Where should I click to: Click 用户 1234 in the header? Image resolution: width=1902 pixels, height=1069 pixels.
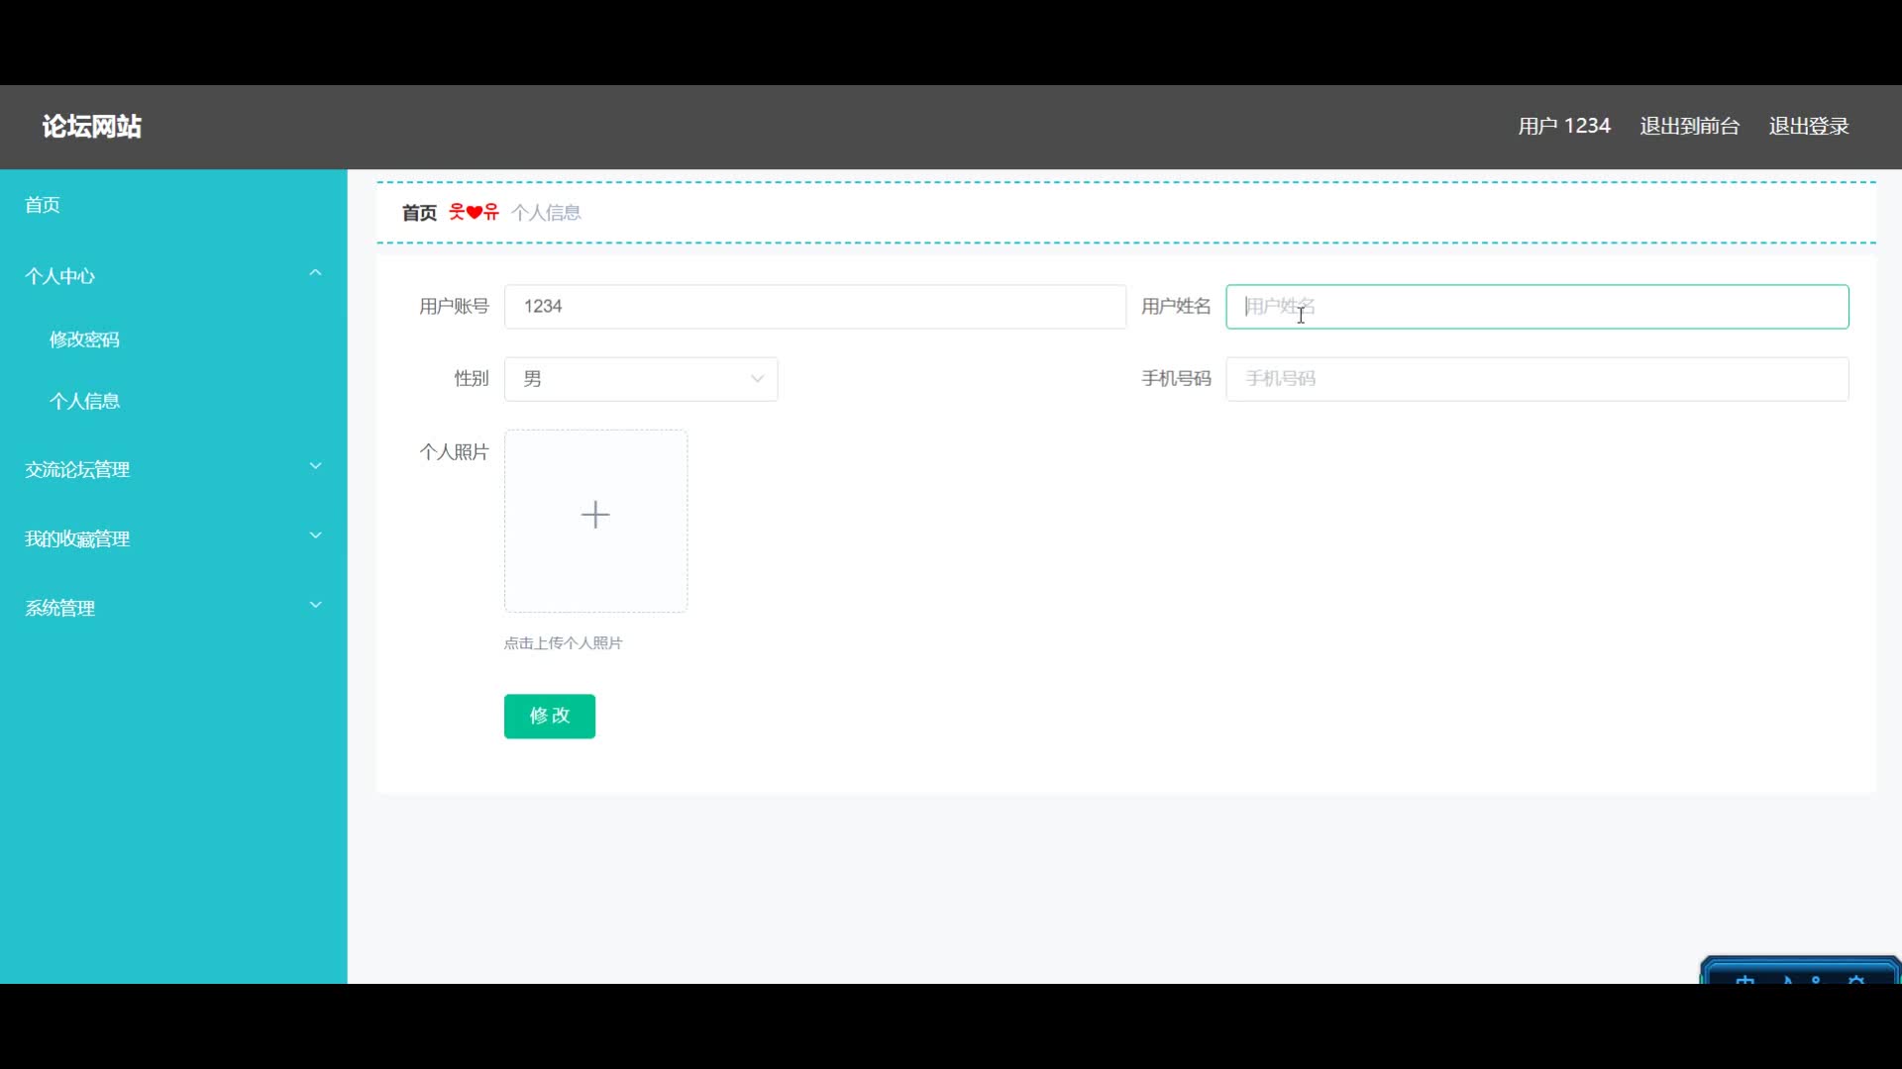click(1564, 126)
